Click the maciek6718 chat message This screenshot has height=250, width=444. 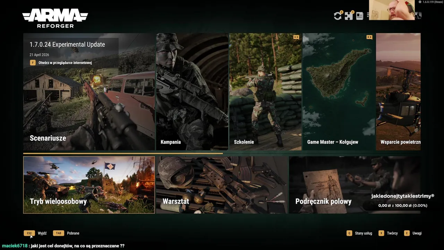coord(63,246)
